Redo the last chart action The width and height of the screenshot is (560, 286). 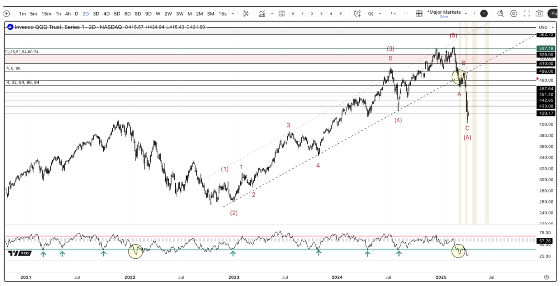coord(406,14)
